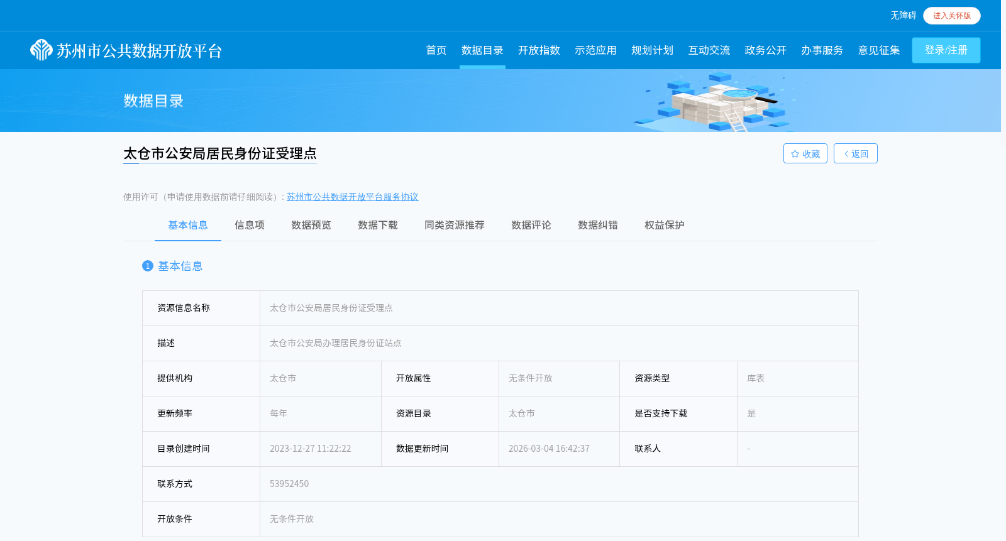The image size is (1006, 541).
Task: Open 示范应用 navigation item
Action: 595,50
